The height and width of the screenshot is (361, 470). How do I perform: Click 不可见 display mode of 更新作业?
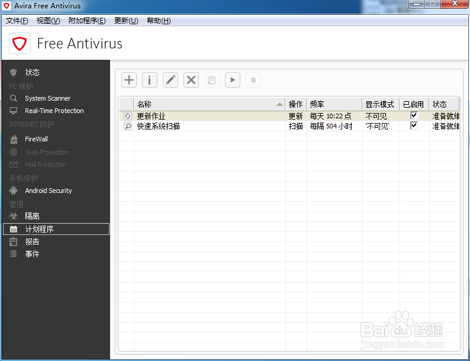[376, 116]
